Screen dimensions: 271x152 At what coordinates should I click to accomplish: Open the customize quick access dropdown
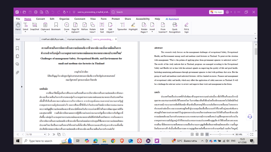point(74,12)
